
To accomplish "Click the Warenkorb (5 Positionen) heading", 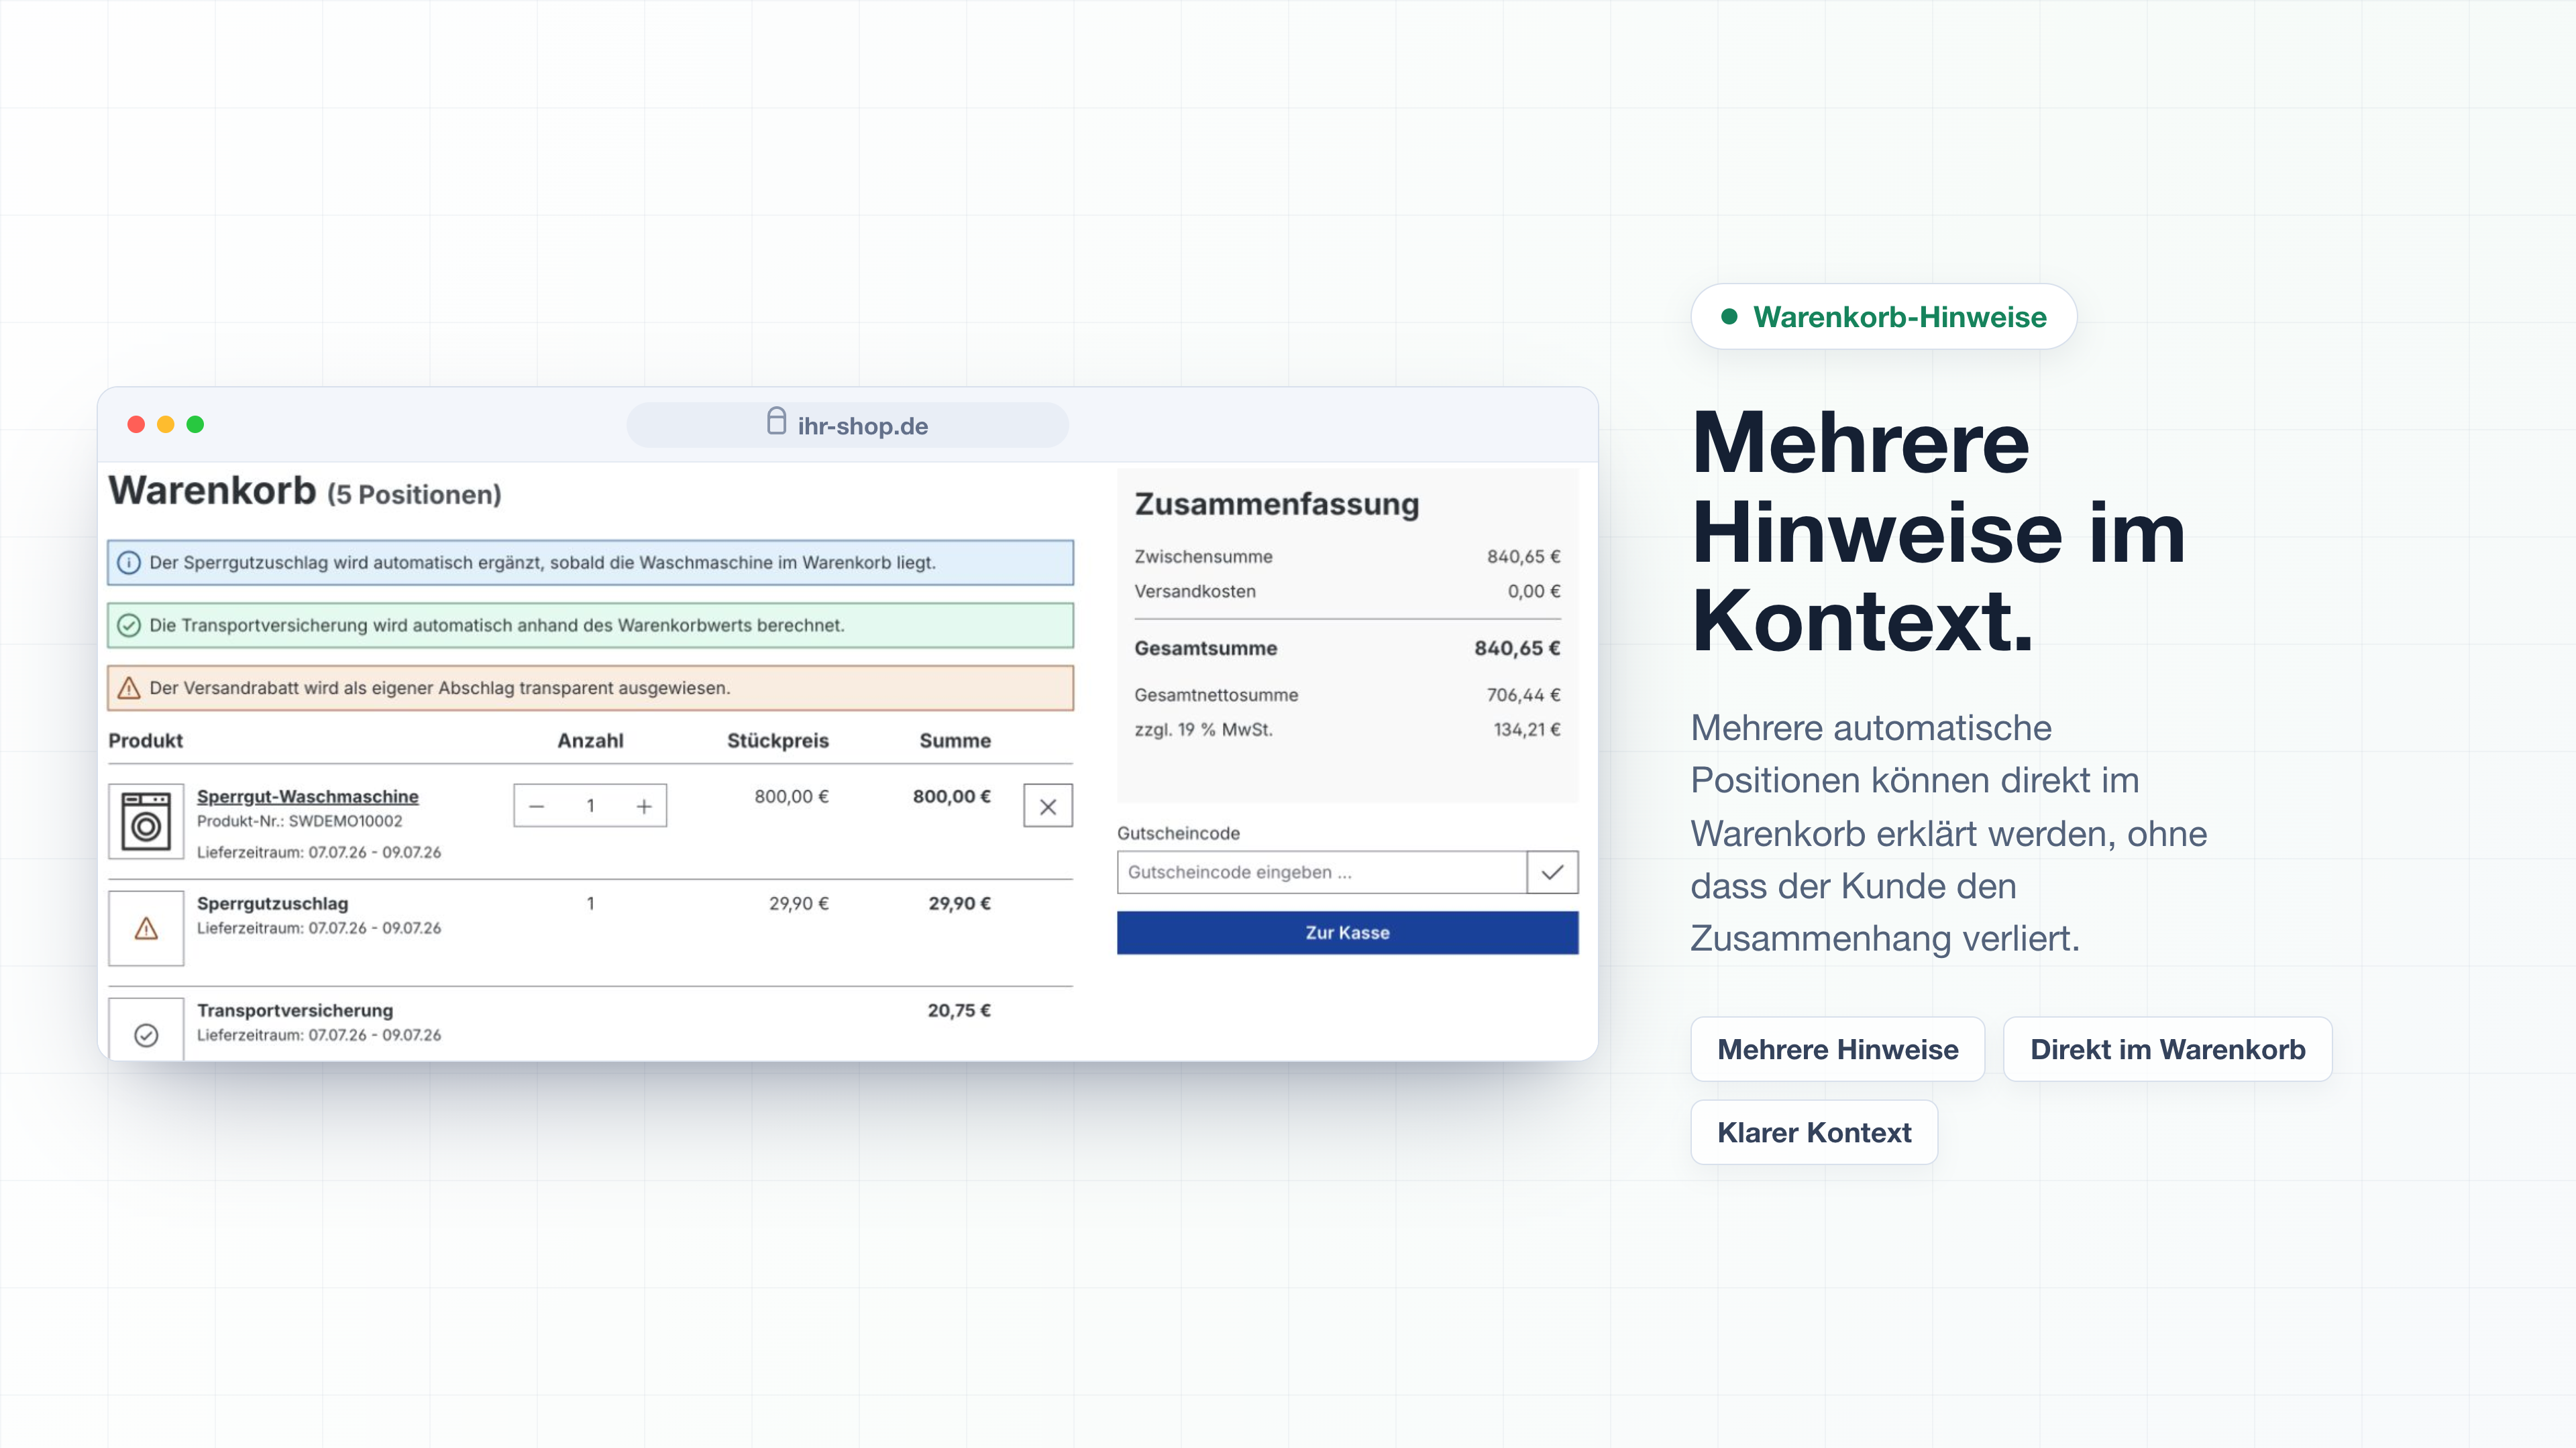I will click(305, 491).
